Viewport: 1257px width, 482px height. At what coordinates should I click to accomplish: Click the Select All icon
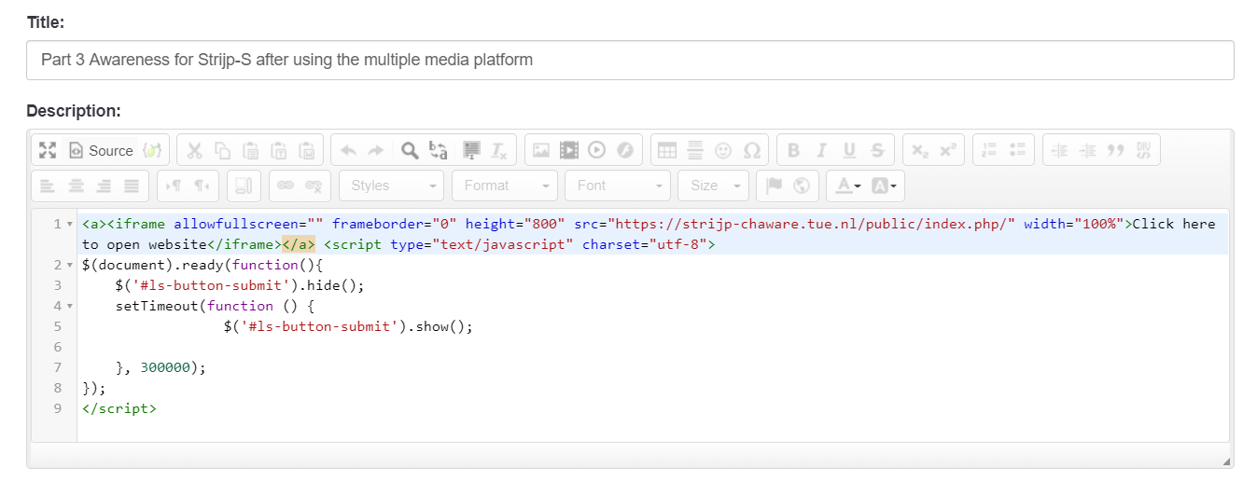pyautogui.click(x=471, y=150)
